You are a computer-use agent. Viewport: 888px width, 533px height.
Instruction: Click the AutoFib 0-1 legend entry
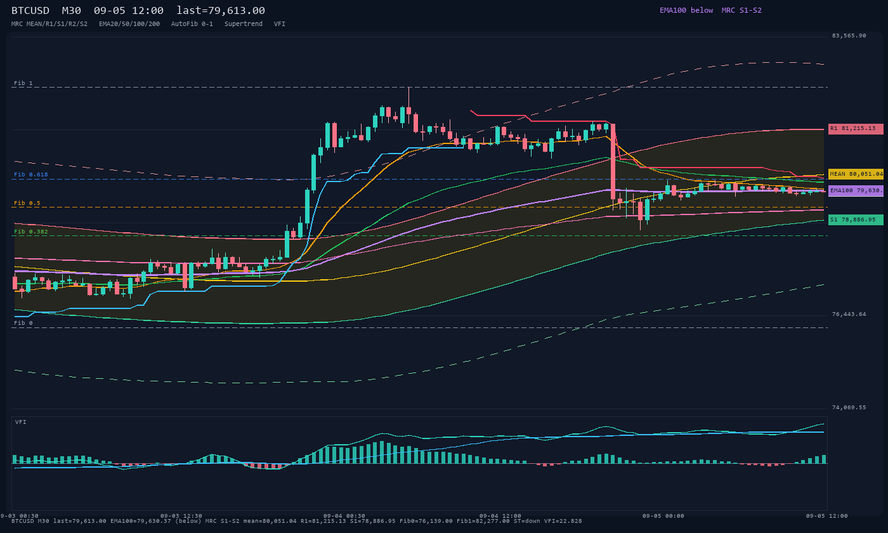[x=192, y=23]
